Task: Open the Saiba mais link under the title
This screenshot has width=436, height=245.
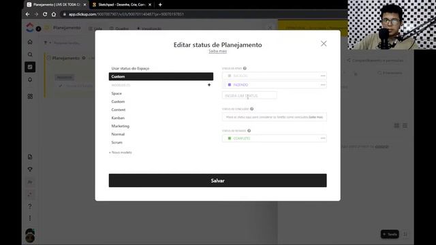Action: [x=217, y=51]
